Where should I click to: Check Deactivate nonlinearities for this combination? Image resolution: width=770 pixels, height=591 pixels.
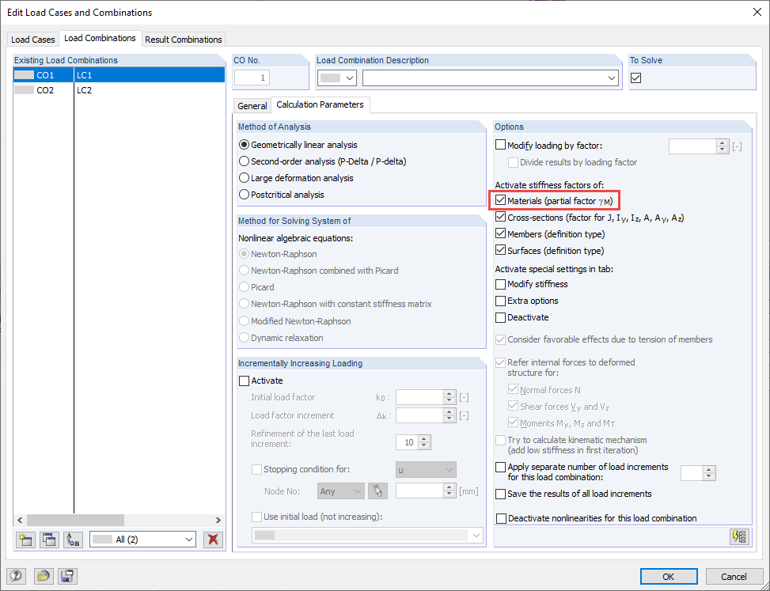pos(502,518)
